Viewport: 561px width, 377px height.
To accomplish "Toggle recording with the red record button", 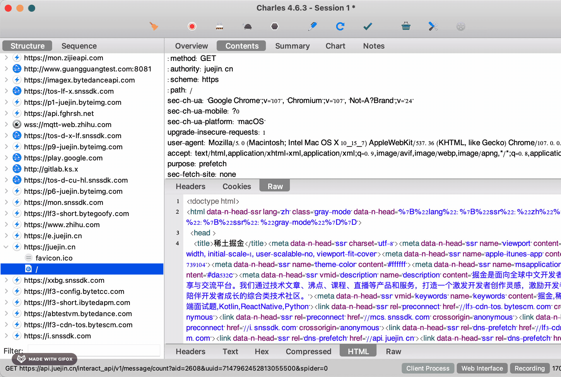I will point(192,26).
